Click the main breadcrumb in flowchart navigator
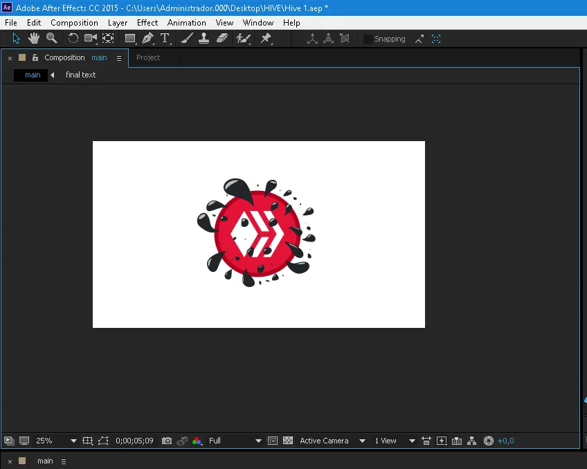This screenshot has width=587, height=469. (33, 75)
